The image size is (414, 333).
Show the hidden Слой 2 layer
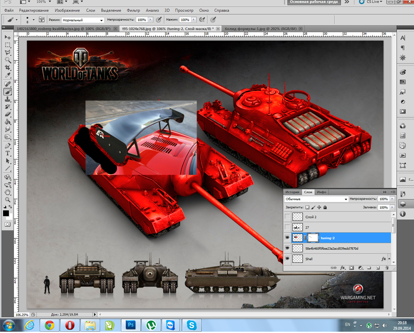[288, 217]
